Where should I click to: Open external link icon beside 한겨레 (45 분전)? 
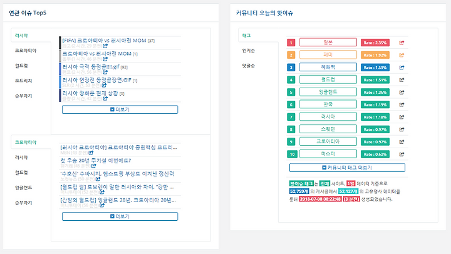pos(94,166)
